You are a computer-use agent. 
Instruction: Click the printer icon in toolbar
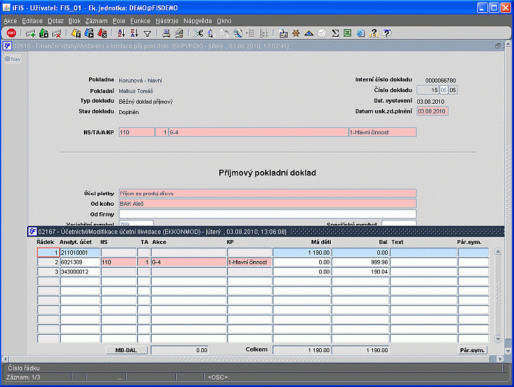166,33
